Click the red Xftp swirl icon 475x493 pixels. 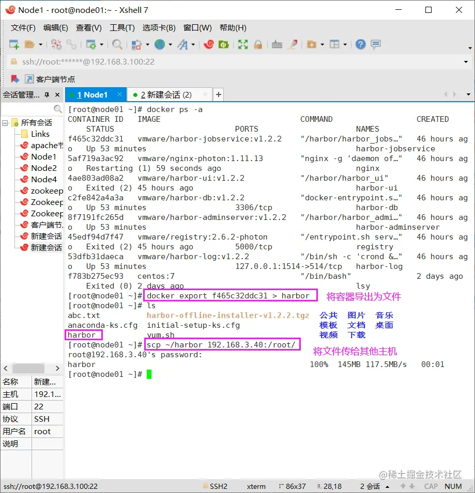(x=209, y=44)
